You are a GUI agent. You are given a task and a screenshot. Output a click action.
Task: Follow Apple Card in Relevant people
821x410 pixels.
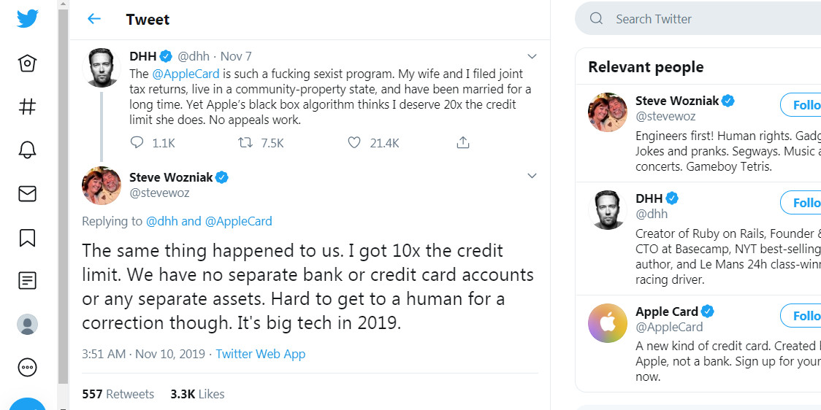802,316
